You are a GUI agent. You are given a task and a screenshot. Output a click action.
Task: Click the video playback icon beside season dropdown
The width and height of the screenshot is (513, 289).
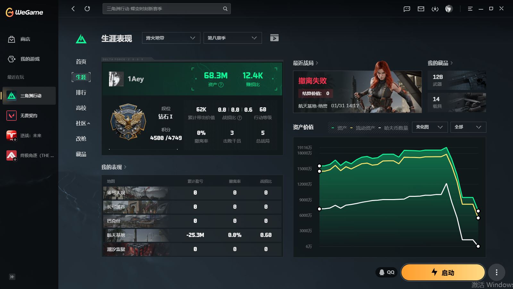274,38
